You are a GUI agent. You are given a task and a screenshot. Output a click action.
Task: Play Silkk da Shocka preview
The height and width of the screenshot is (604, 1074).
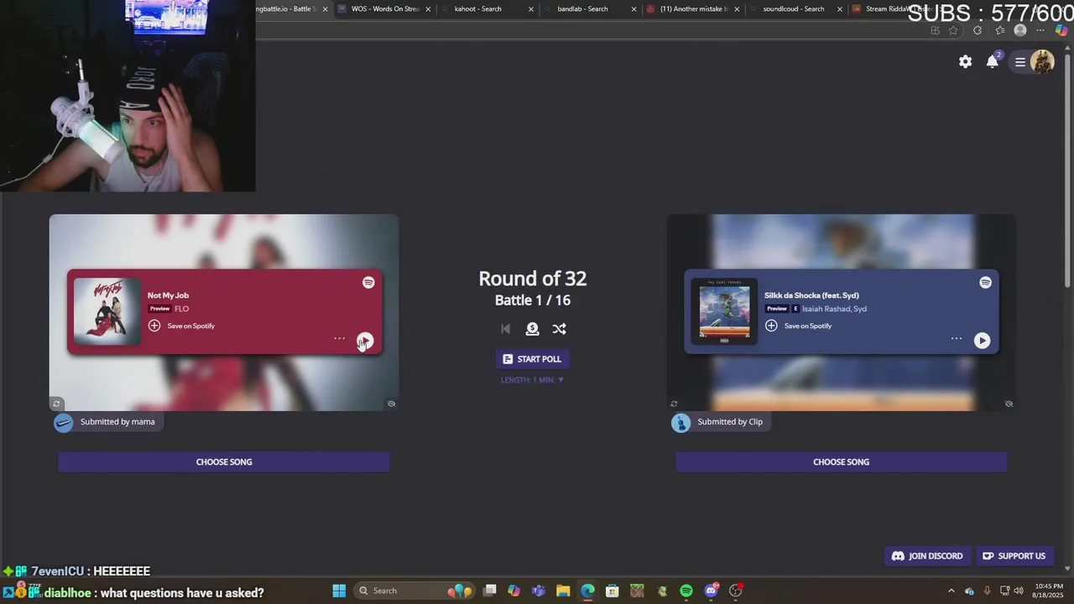coord(982,340)
